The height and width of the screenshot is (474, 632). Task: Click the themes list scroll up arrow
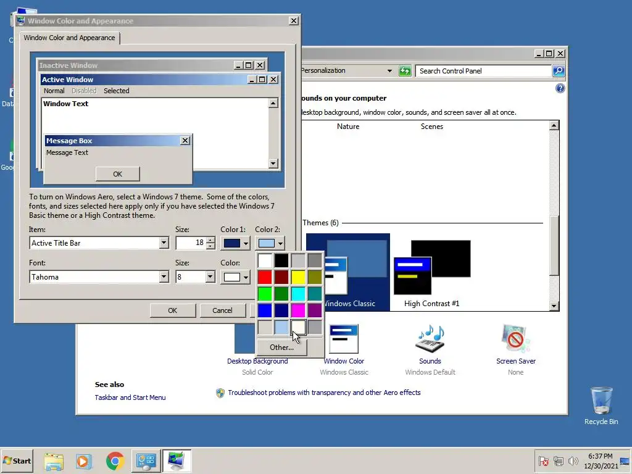point(554,125)
